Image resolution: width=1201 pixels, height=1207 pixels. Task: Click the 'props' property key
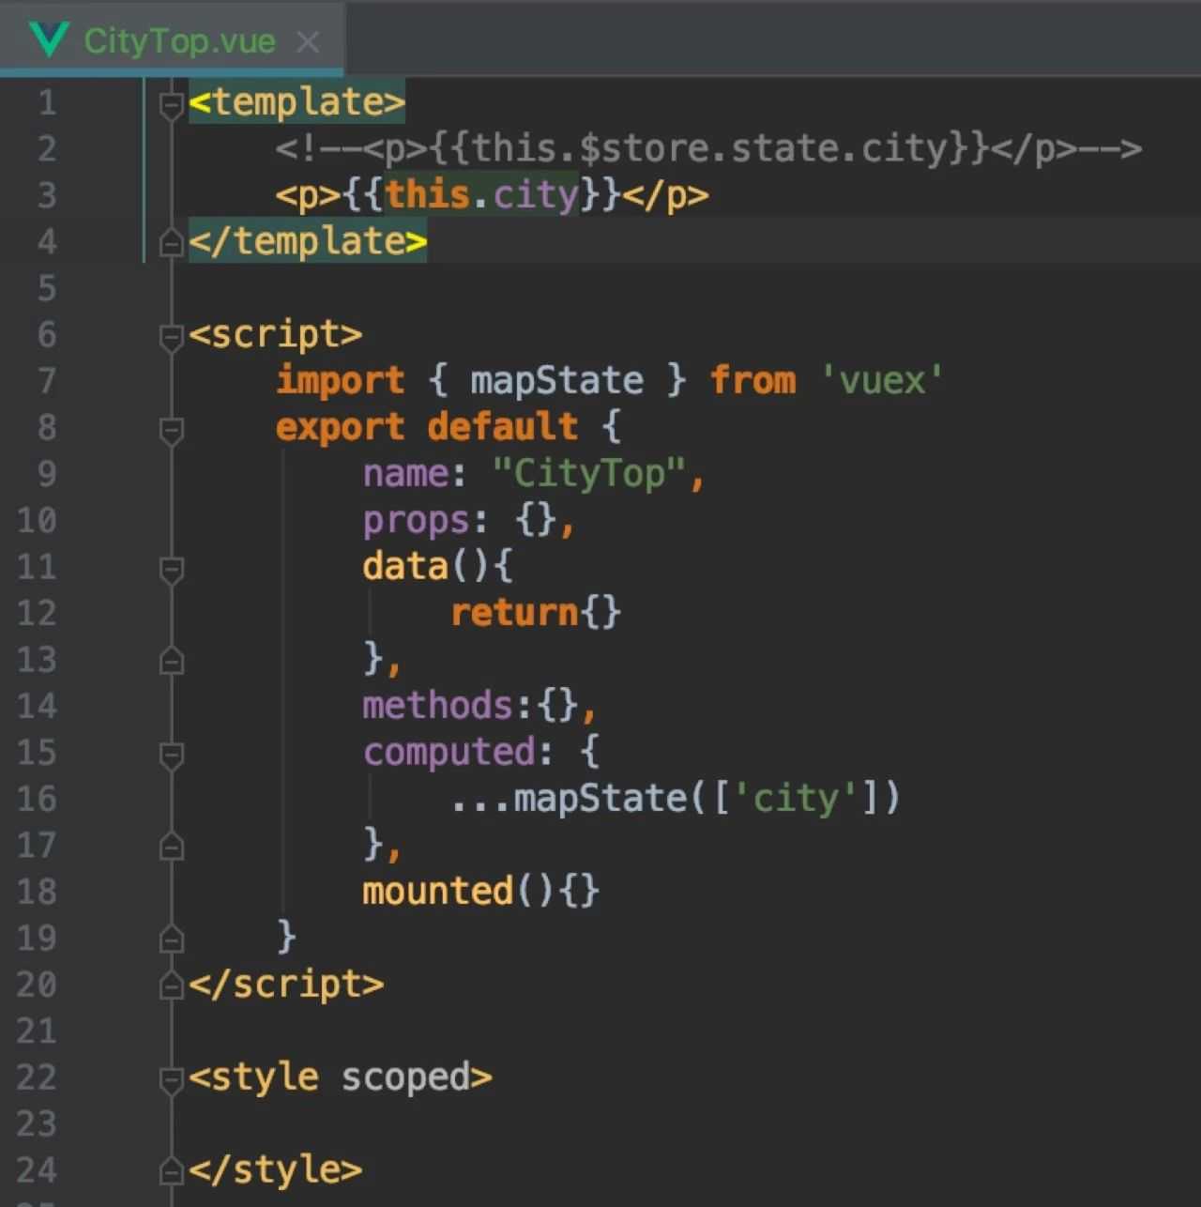click(416, 520)
